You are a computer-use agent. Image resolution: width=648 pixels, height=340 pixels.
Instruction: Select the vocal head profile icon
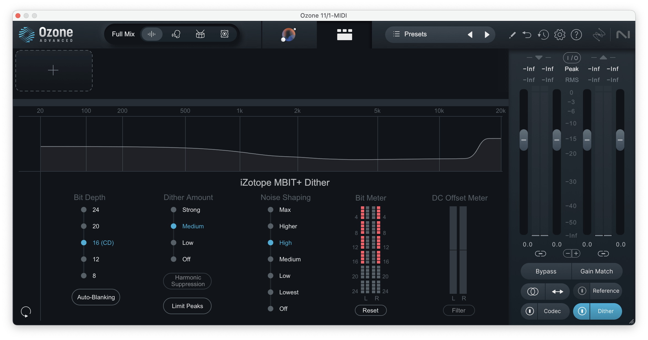point(176,34)
